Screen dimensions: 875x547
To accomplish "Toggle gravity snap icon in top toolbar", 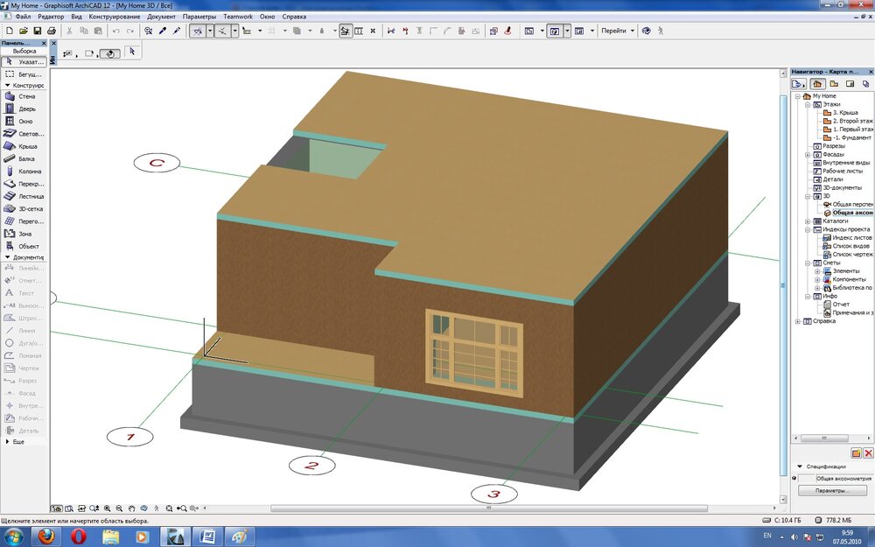I will pyautogui.click(x=345, y=30).
